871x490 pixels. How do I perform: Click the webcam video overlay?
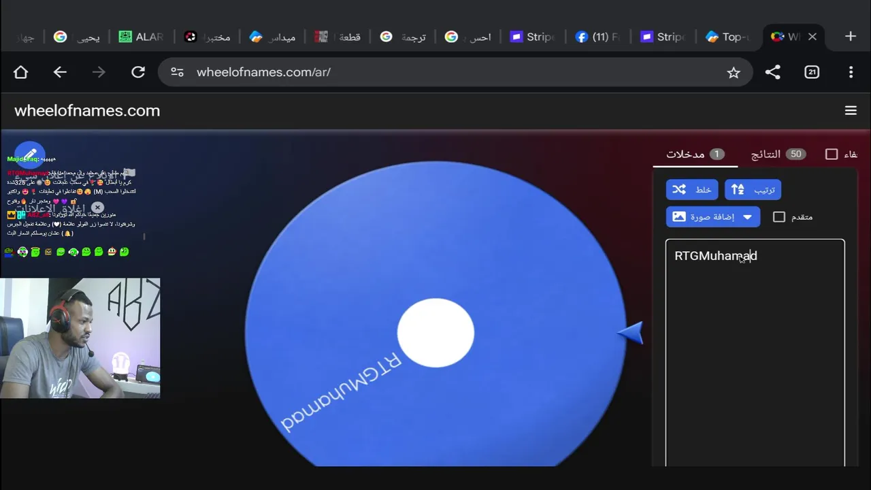80,338
